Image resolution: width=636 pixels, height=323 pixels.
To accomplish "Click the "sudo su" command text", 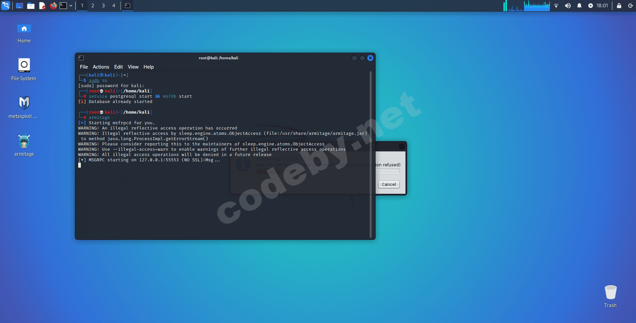I will [x=98, y=80].
